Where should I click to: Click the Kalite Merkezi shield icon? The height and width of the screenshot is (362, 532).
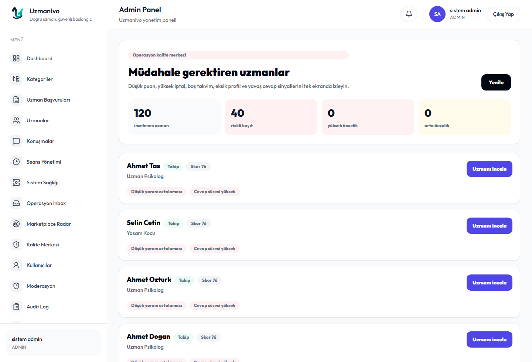click(x=16, y=245)
